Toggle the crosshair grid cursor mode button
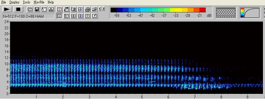This screenshot has height=108, width=265. [x=73, y=16]
